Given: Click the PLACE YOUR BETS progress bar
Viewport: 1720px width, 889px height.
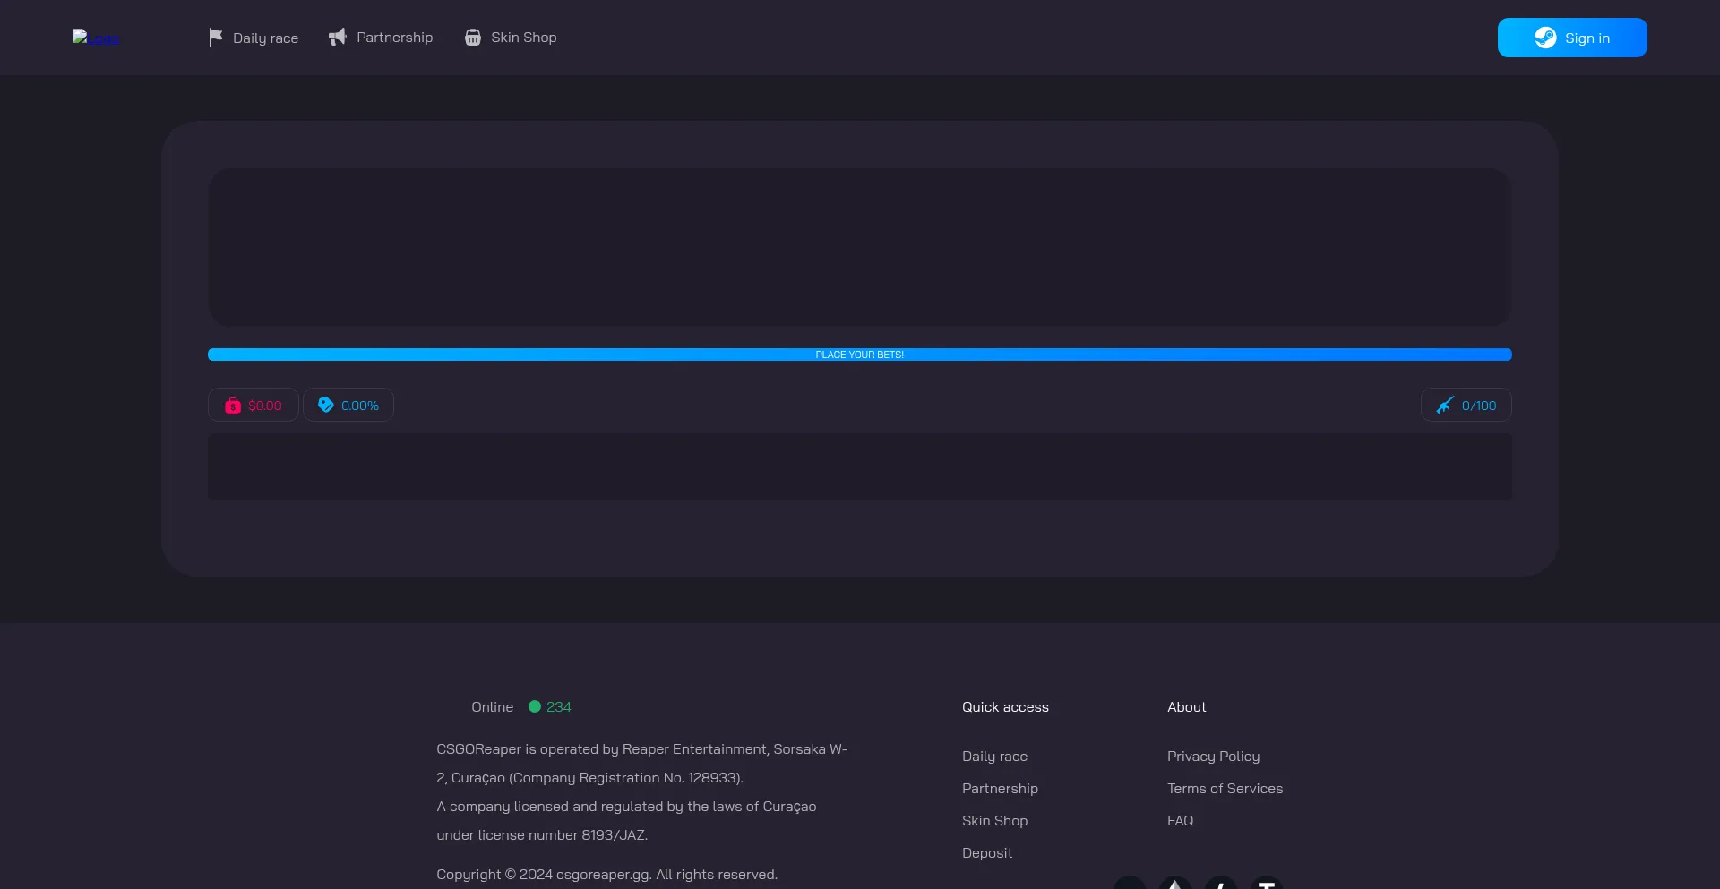Looking at the screenshot, I should [x=860, y=355].
